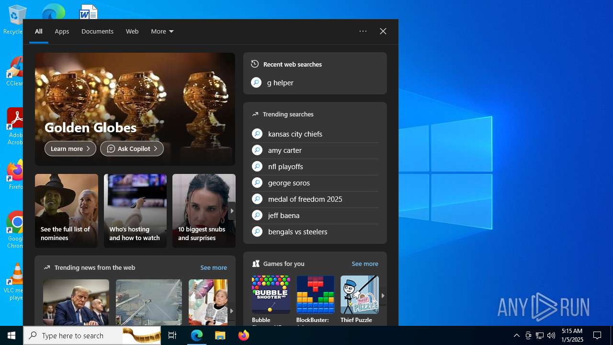The height and width of the screenshot is (345, 613).
Task: Open the Word document on desktop
Action: click(x=89, y=12)
